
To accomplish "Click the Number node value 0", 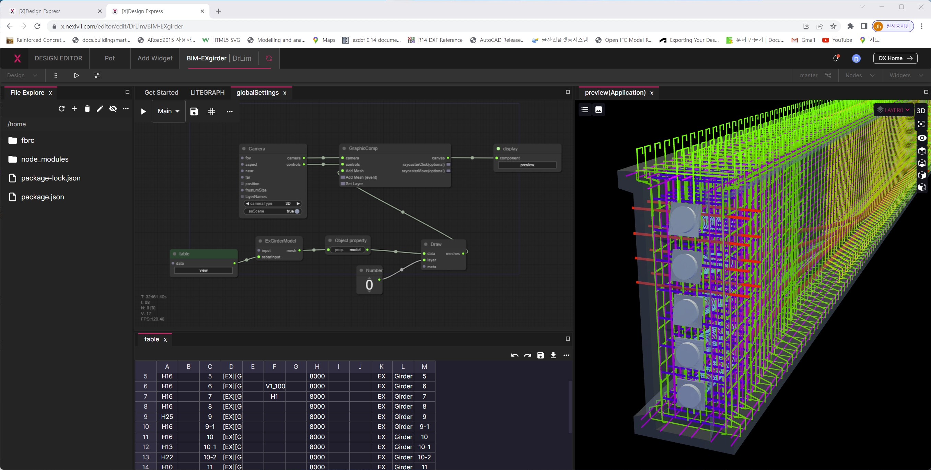I will [x=369, y=285].
